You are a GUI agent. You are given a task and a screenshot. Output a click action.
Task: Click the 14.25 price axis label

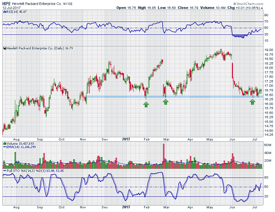269,135
